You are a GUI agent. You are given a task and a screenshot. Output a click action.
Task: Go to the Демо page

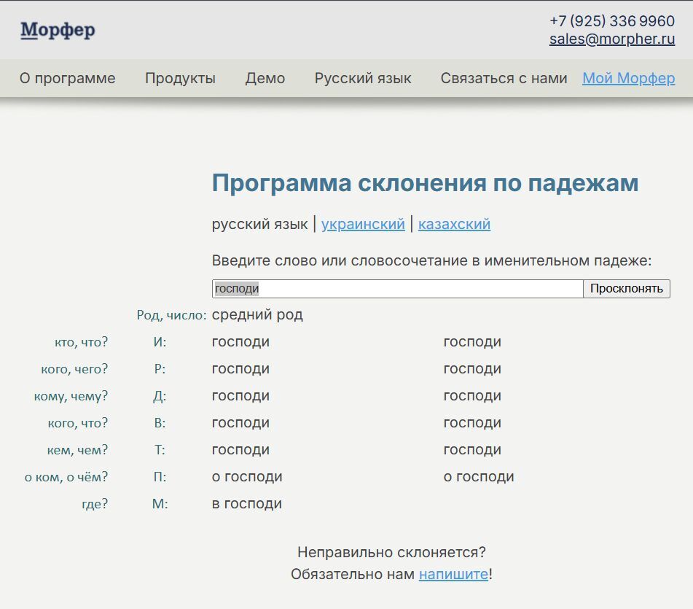click(x=265, y=78)
